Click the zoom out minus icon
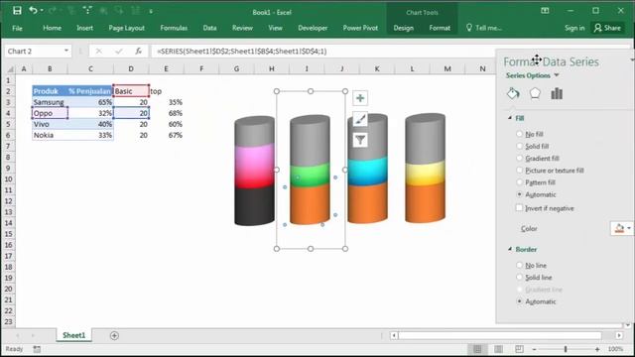Image resolution: width=635 pixels, height=357 pixels. 534,349
